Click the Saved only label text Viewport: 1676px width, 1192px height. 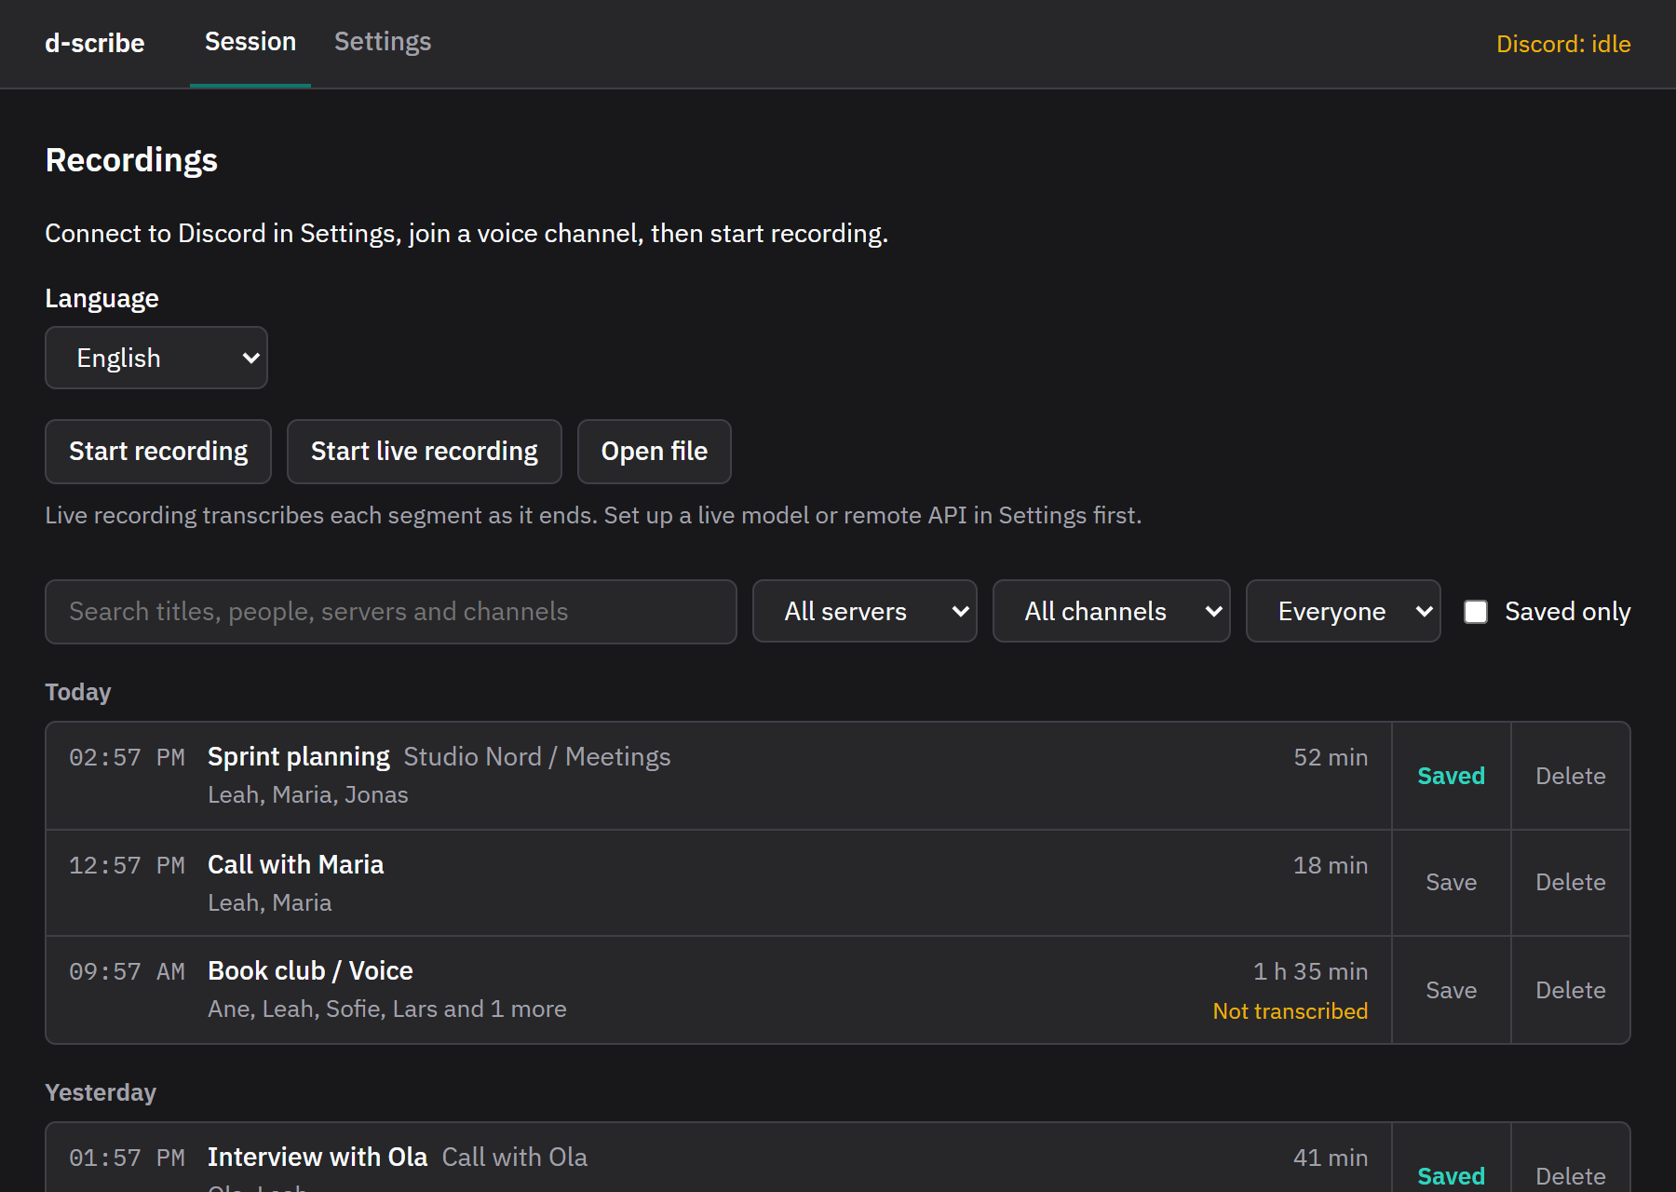(1568, 612)
